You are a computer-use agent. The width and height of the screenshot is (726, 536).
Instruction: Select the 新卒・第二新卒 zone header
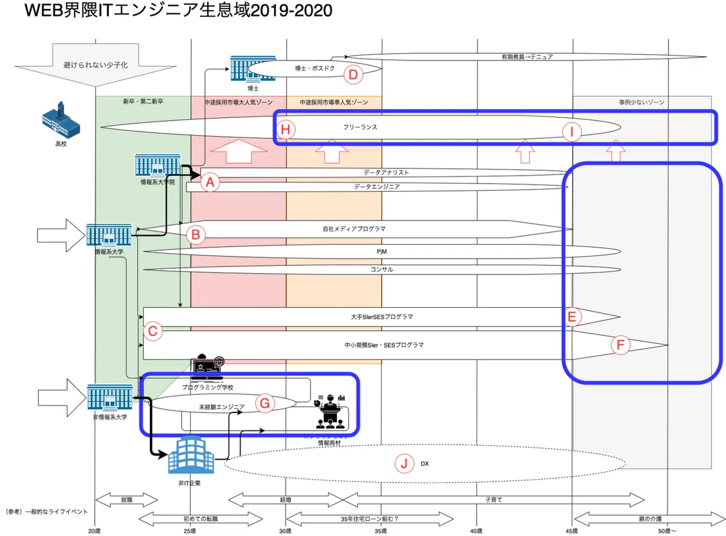143,102
